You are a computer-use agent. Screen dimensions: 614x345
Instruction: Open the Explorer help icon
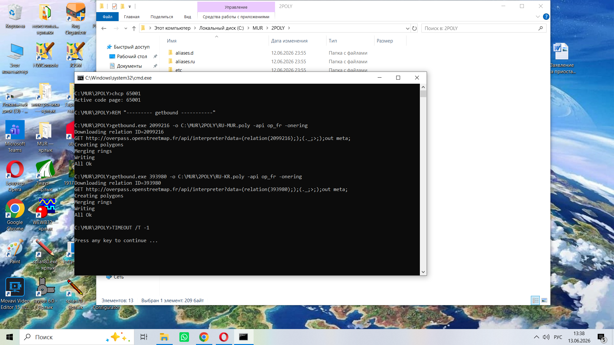[x=546, y=17]
